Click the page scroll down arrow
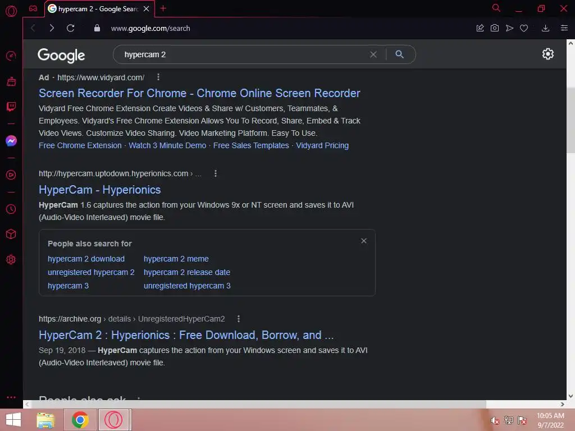This screenshot has height=431, width=575. pyautogui.click(x=571, y=396)
